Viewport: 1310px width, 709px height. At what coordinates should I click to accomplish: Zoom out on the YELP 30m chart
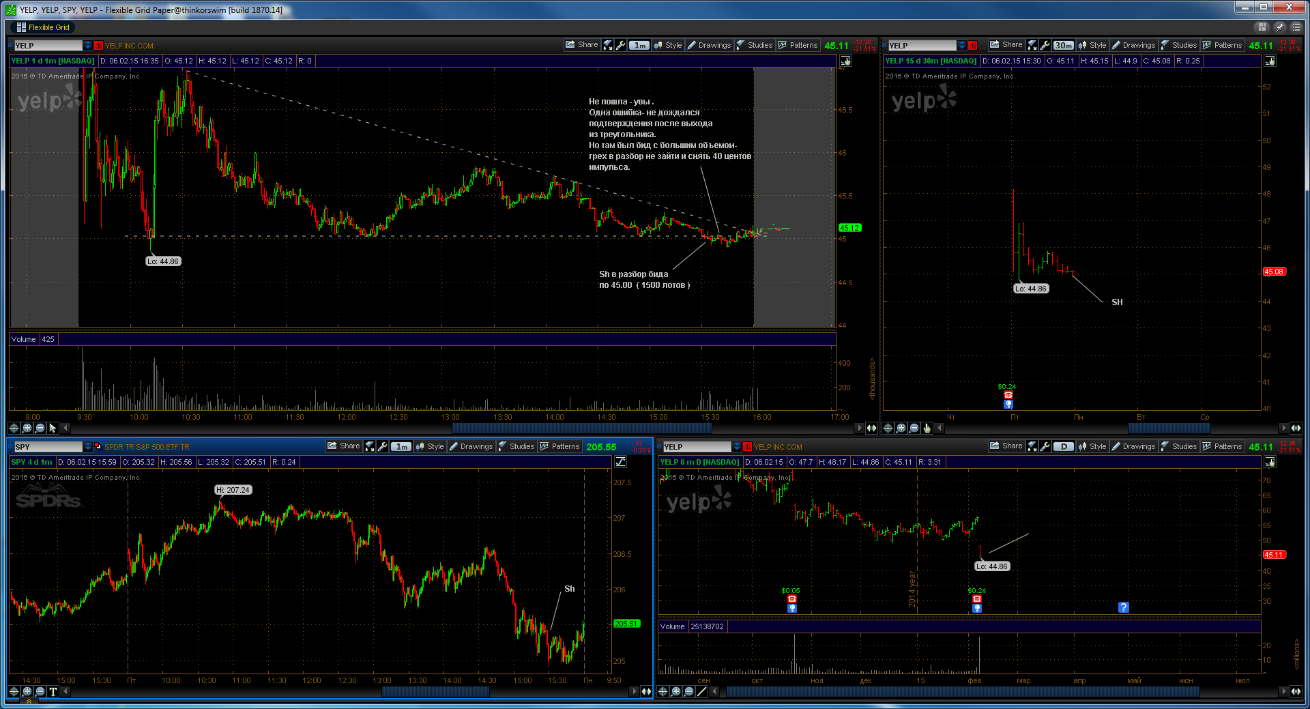pyautogui.click(x=914, y=428)
